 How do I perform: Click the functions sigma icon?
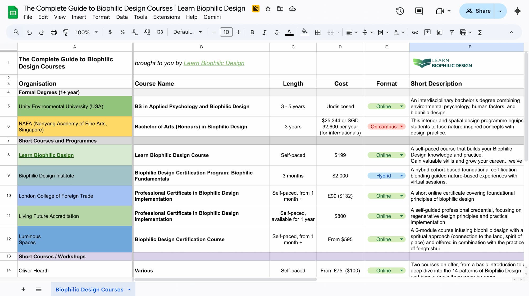click(480, 32)
